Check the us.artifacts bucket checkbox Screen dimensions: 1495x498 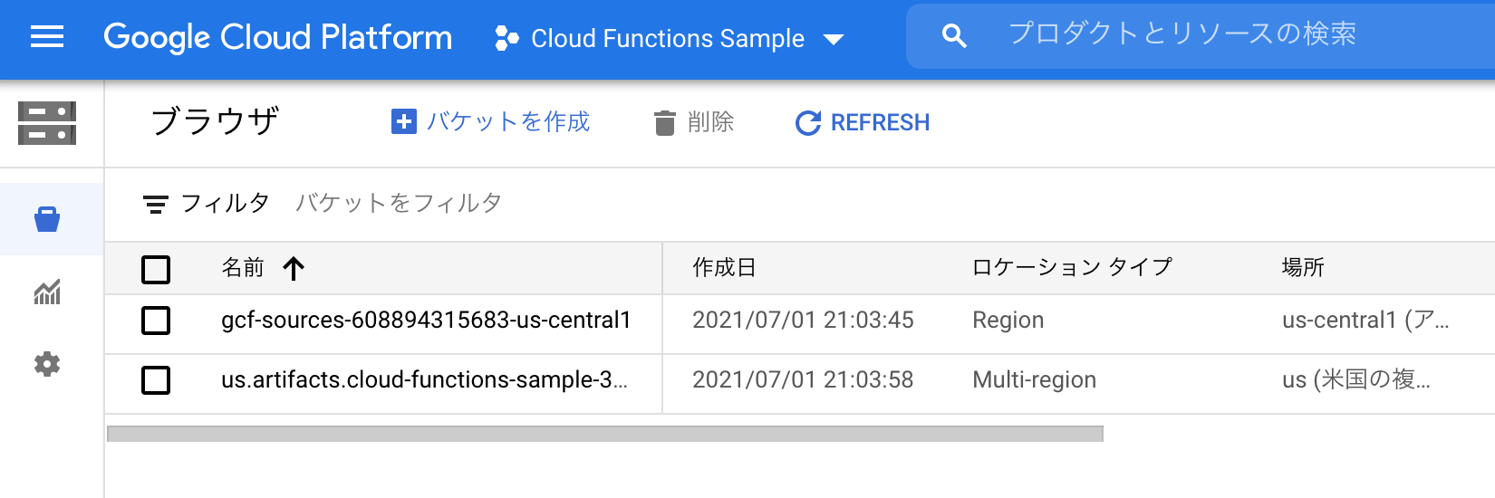[x=156, y=379]
